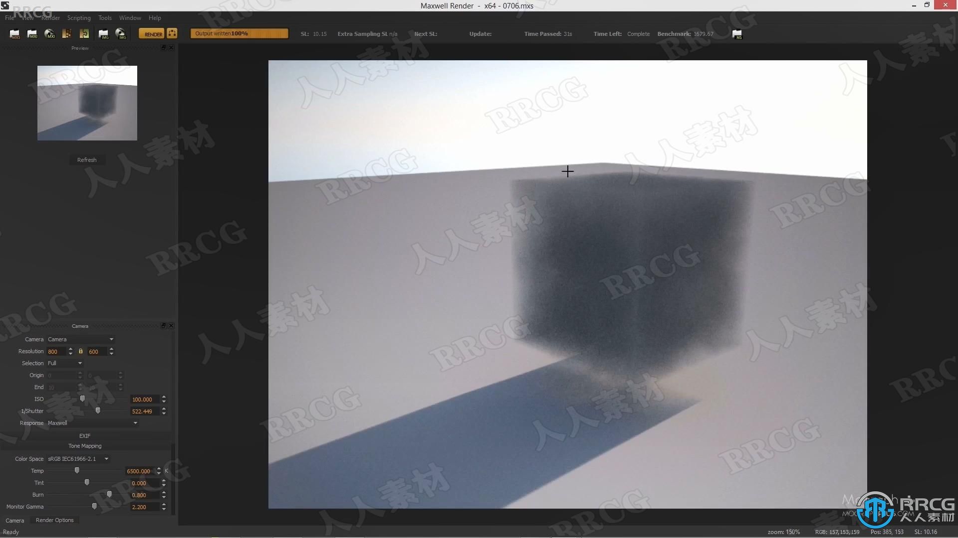958x538 pixels.
Task: Click the Camera tab at bottom
Action: point(14,520)
